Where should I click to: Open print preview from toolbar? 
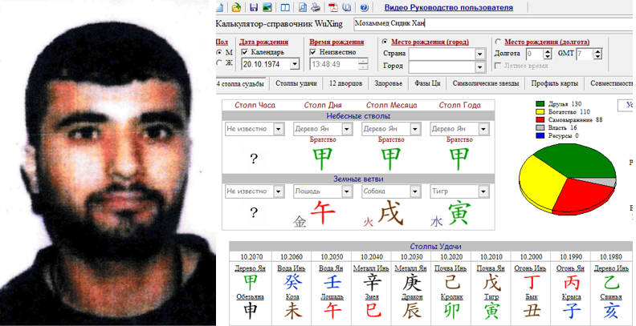click(x=303, y=7)
